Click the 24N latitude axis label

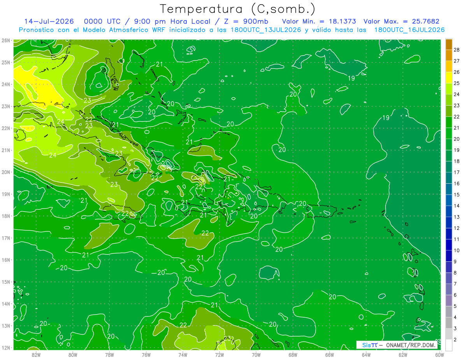pos(5,84)
